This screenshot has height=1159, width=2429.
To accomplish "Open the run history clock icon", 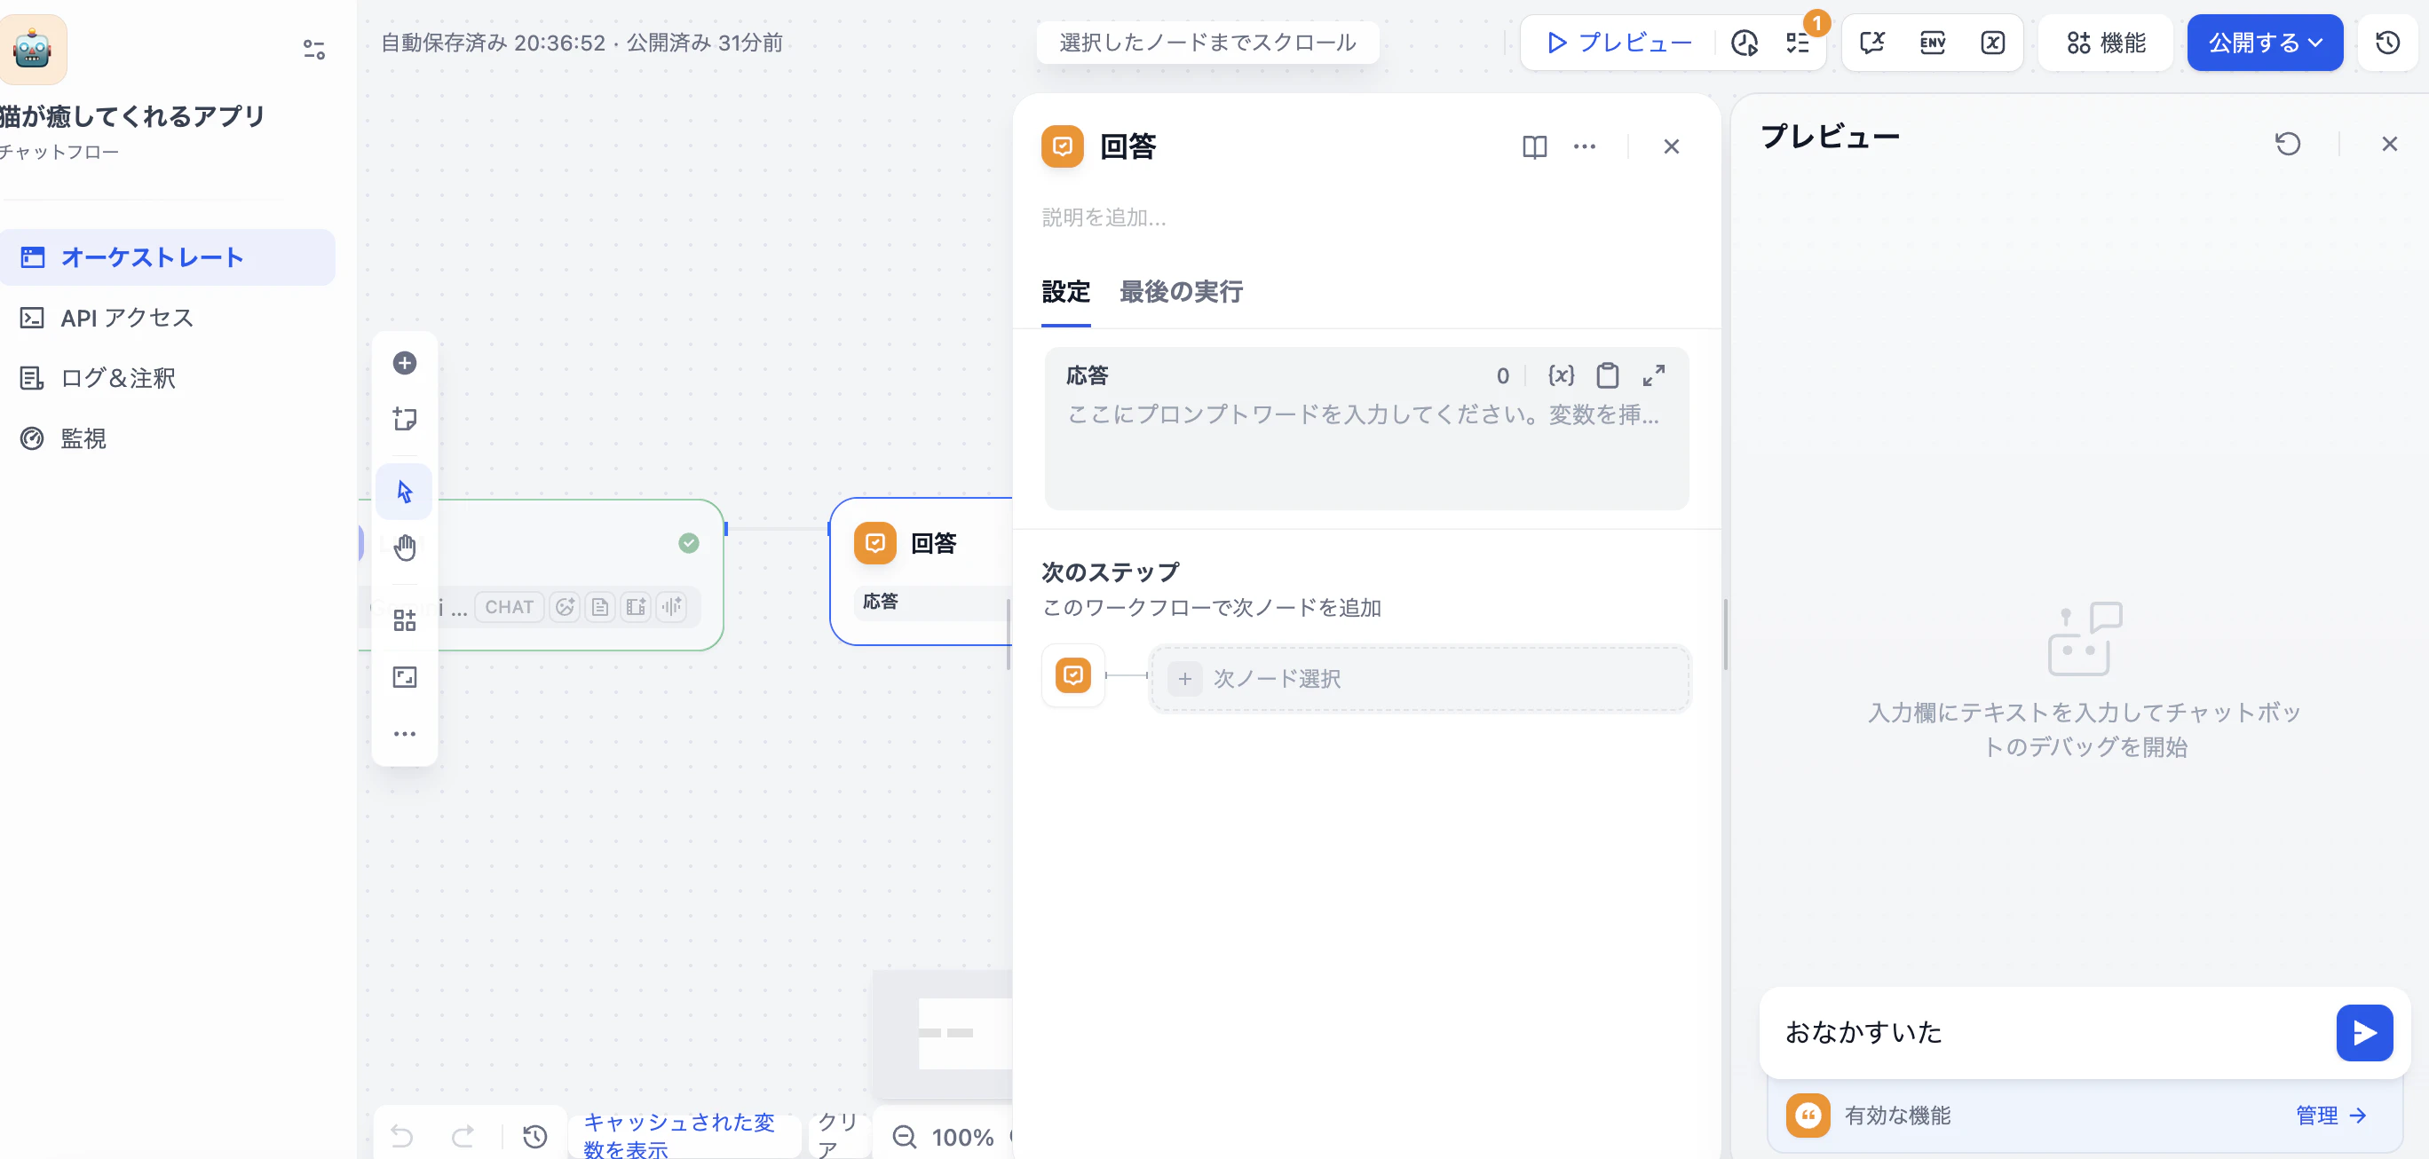I will [1745, 43].
